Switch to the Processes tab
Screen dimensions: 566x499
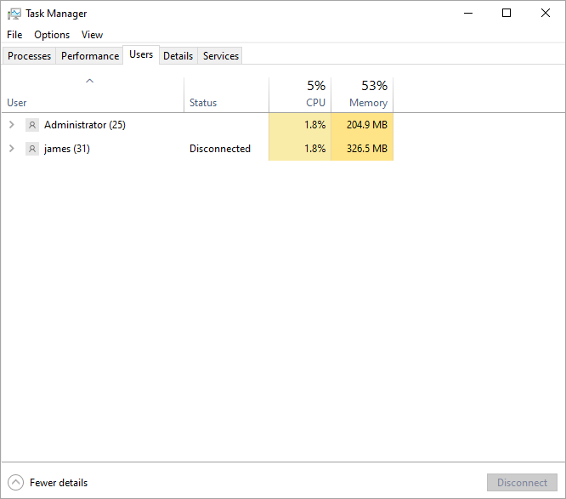pos(29,56)
